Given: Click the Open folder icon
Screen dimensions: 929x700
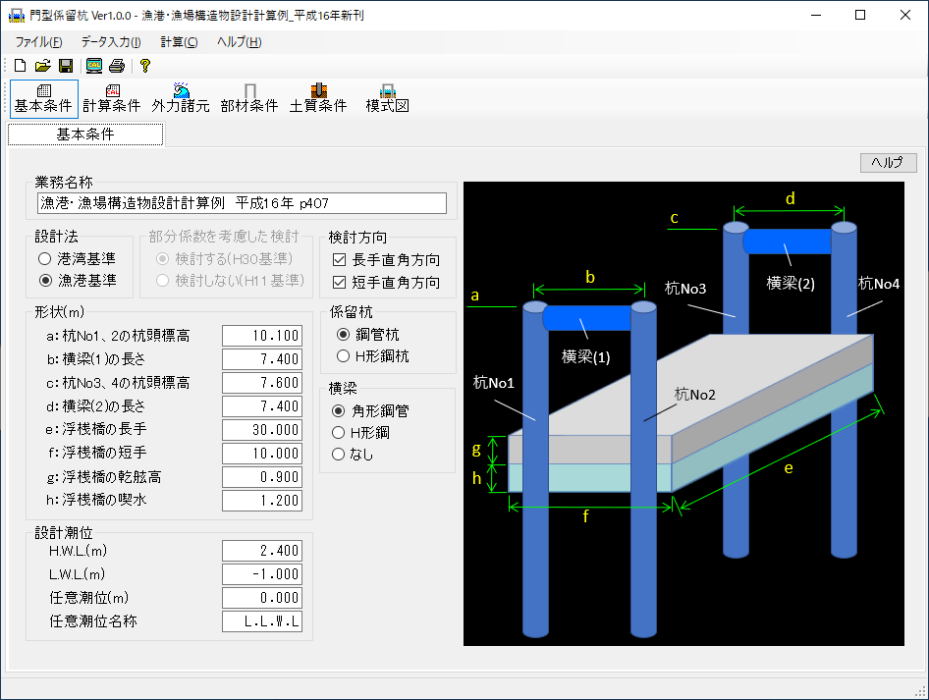Looking at the screenshot, I should point(42,65).
